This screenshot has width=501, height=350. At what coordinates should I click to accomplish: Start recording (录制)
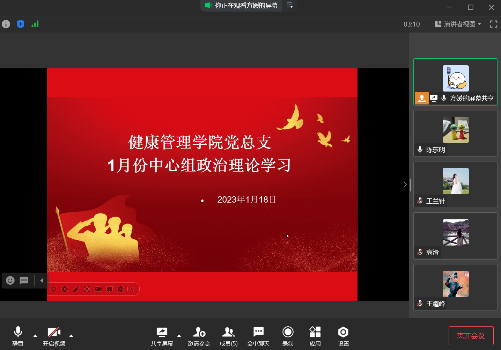288,336
